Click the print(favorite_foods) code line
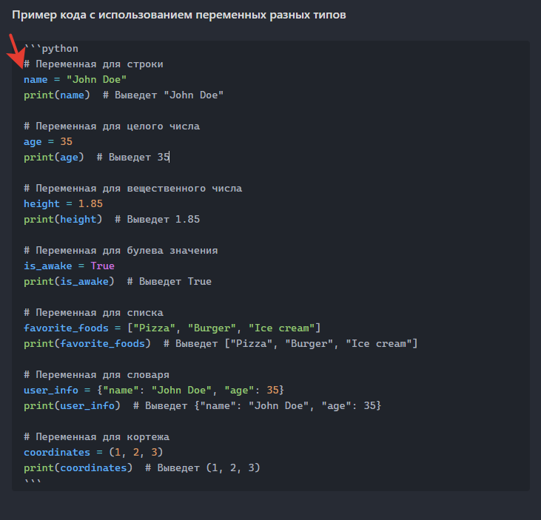 click(221, 343)
